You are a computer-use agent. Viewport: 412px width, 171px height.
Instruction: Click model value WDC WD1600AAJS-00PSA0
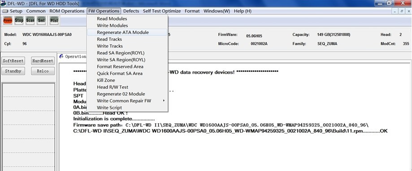tap(47, 34)
